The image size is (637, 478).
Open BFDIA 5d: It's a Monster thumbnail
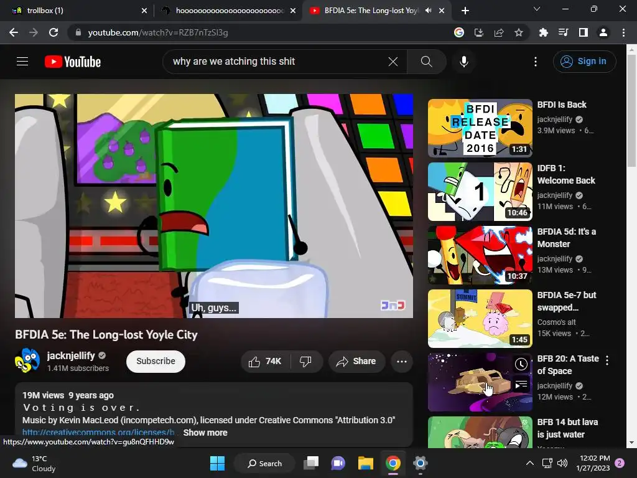(480, 255)
